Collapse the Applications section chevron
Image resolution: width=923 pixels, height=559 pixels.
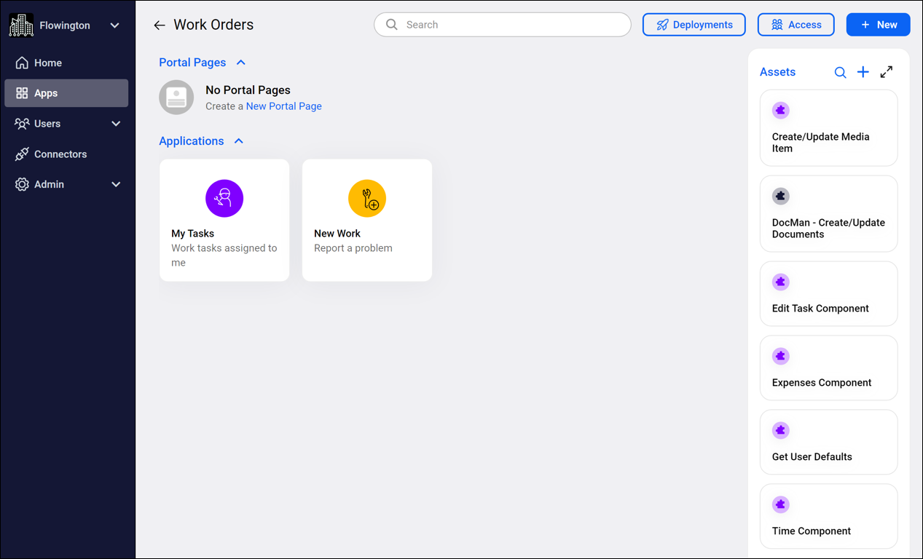tap(239, 141)
